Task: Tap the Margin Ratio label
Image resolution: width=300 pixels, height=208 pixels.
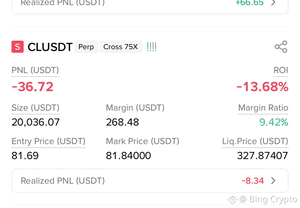Action: [x=263, y=108]
